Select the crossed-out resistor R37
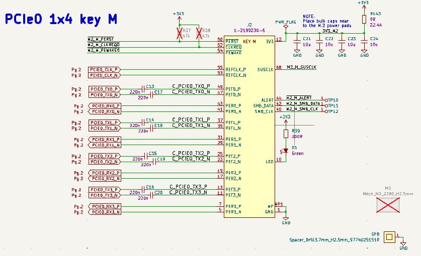The width and height of the screenshot is (421, 256). pyautogui.click(x=180, y=33)
